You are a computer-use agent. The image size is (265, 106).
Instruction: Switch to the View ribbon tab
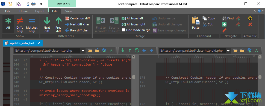click(69, 11)
